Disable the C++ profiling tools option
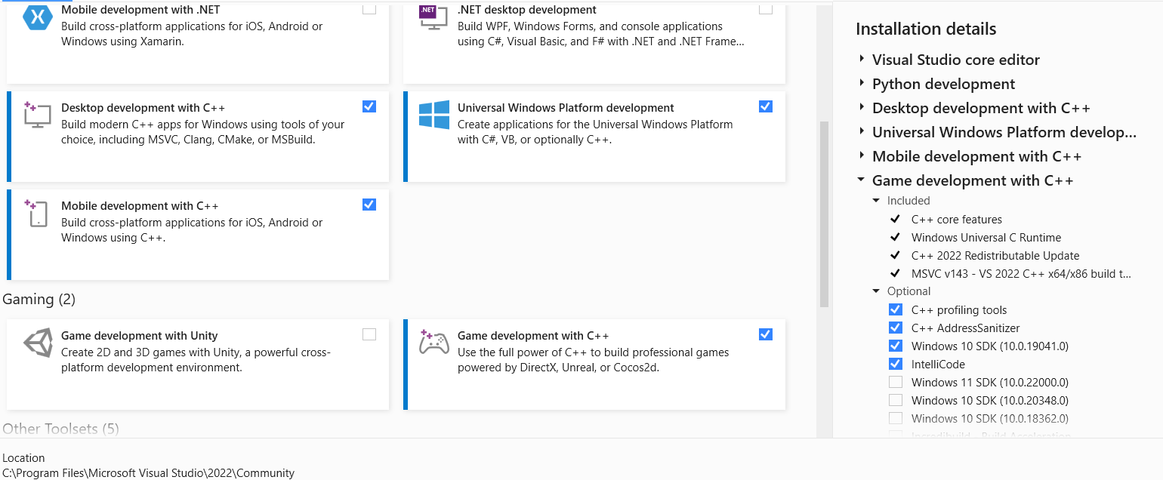Screen dimensions: 1163x480 pyautogui.click(x=896, y=309)
